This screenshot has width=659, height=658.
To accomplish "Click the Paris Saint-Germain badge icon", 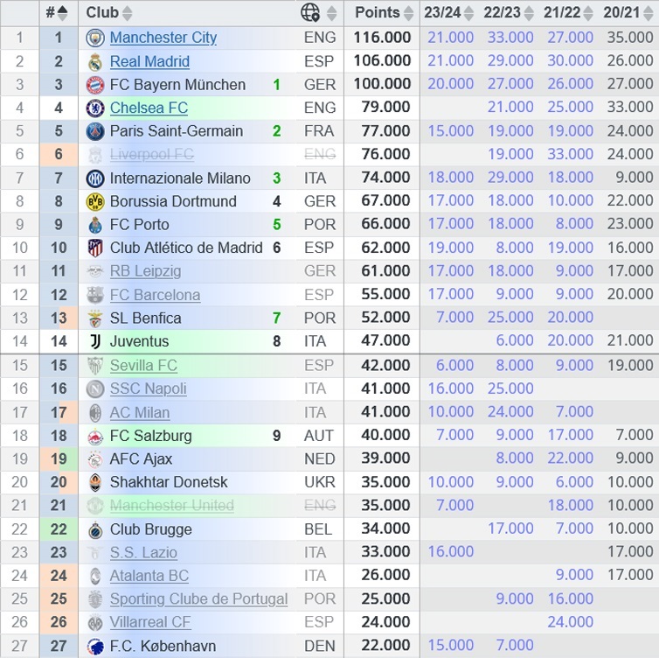I will tap(95, 131).
